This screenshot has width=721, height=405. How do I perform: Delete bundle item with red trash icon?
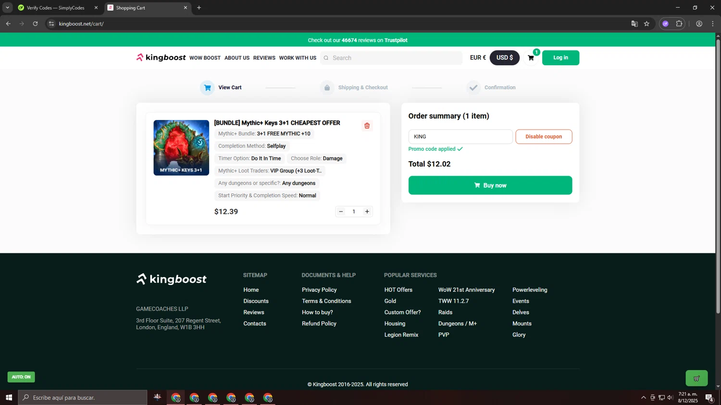point(367,126)
